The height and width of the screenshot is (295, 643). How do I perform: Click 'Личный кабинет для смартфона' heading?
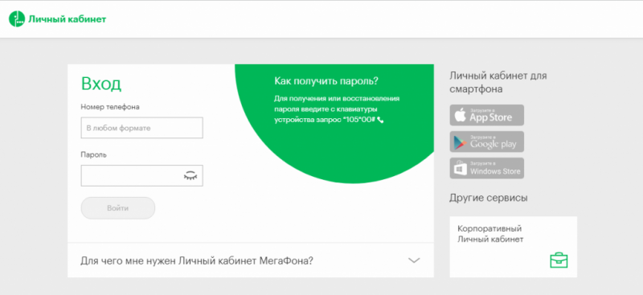498,83
